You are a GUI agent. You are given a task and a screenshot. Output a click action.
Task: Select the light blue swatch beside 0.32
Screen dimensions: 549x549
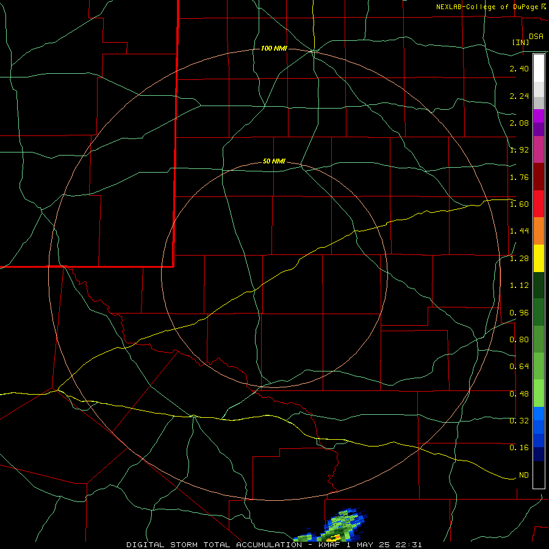[x=539, y=414]
